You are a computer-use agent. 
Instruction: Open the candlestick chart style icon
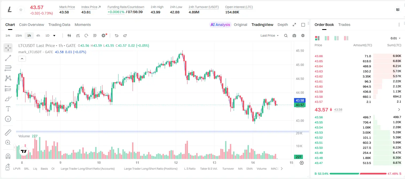coord(69,36)
